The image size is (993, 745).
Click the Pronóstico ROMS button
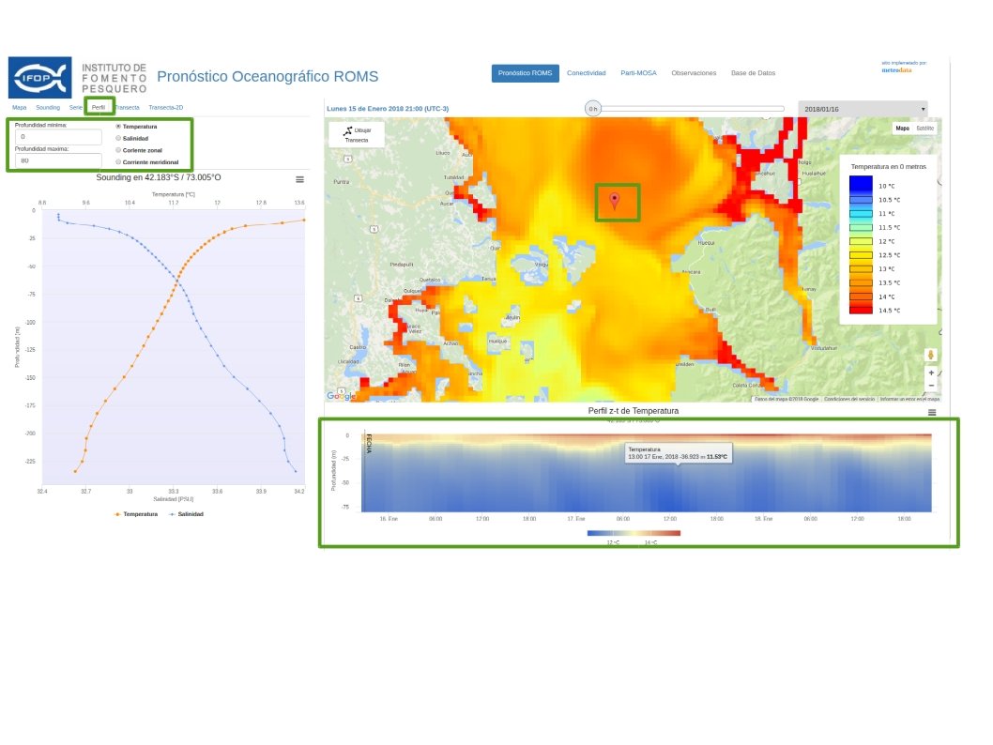[x=525, y=73]
